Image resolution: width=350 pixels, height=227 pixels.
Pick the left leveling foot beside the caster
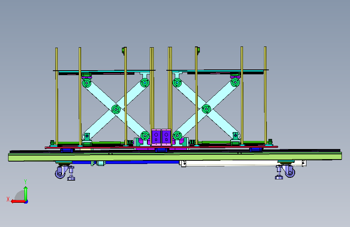pyautogui.click(x=71, y=173)
